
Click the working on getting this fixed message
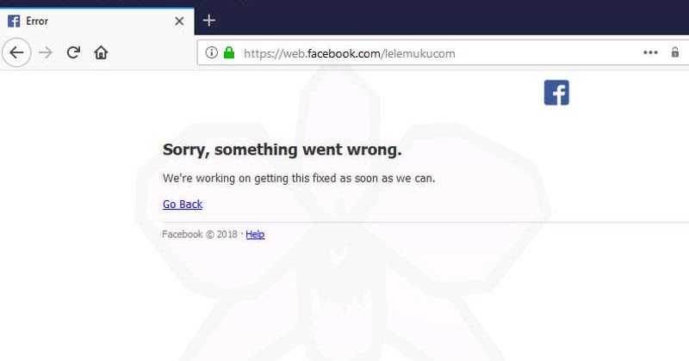coord(299,179)
